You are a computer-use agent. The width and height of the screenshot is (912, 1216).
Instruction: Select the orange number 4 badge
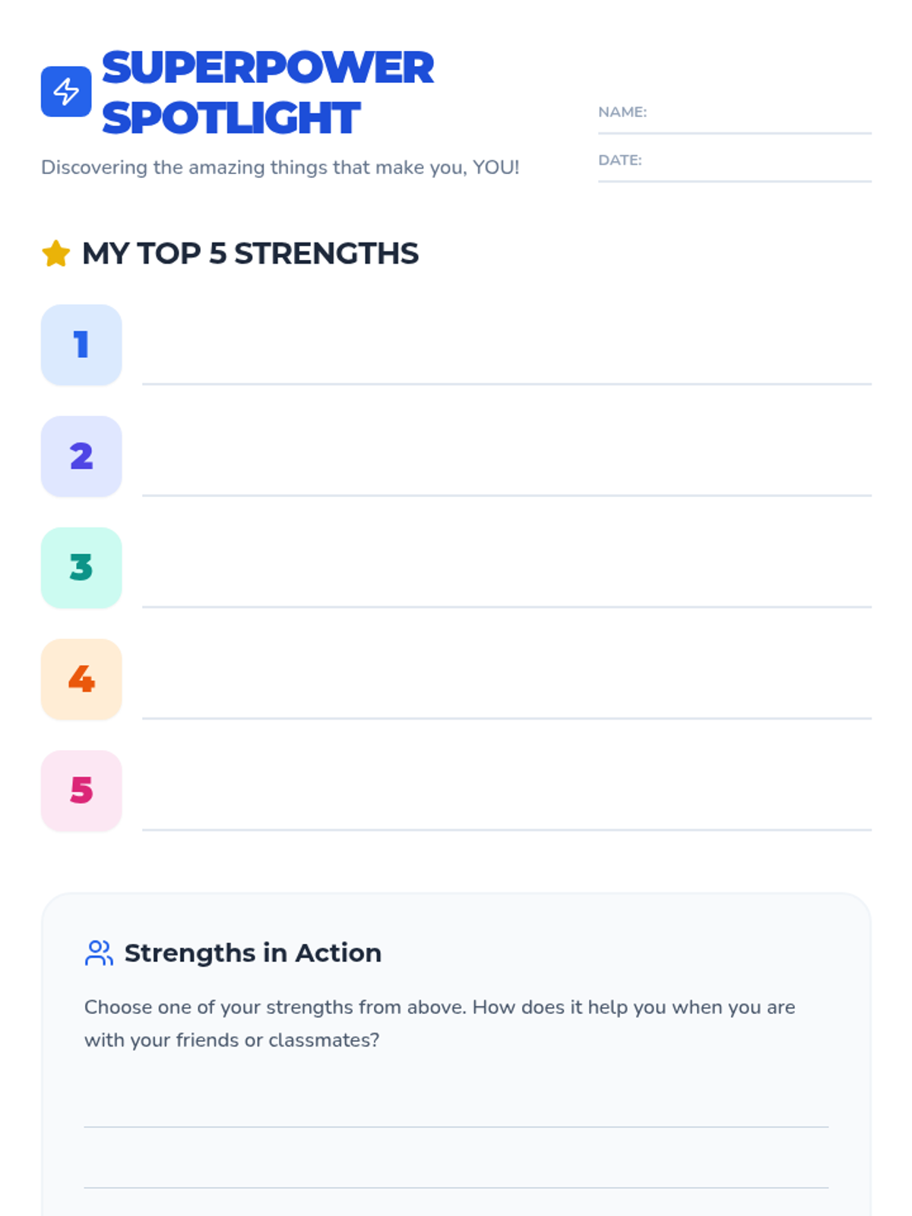tap(81, 679)
